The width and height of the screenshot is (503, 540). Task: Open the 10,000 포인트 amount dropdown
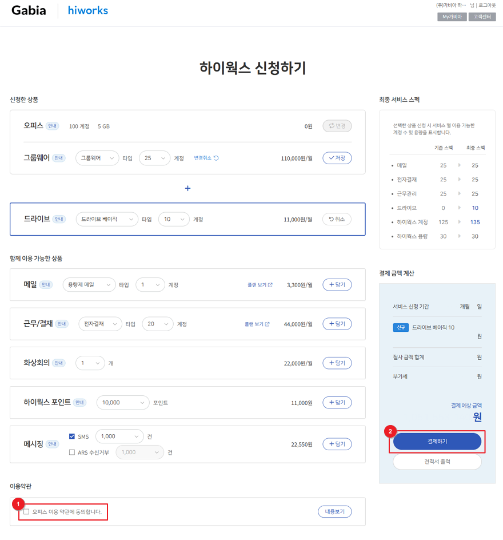click(123, 403)
